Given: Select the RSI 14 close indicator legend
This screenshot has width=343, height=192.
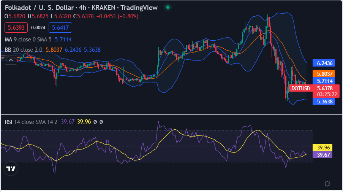Looking at the screenshot, I should [31, 122].
